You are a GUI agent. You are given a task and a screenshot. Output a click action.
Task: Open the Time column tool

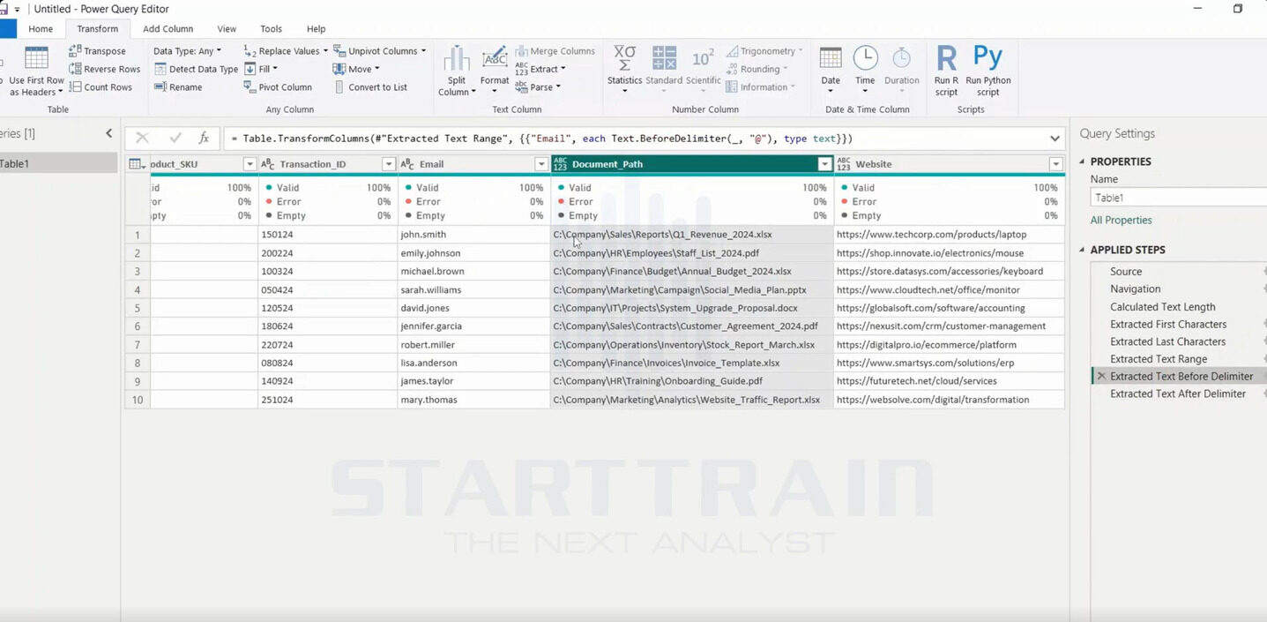865,71
